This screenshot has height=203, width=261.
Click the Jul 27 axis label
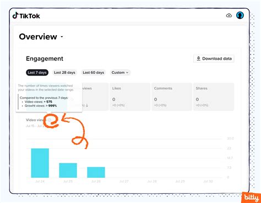tap(124, 182)
